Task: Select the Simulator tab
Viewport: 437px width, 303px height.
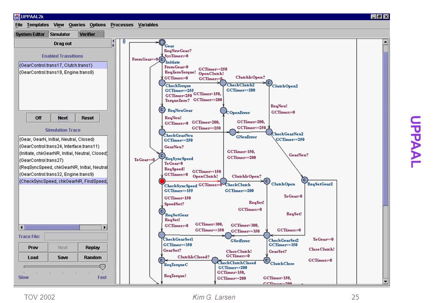Action: tap(63, 34)
